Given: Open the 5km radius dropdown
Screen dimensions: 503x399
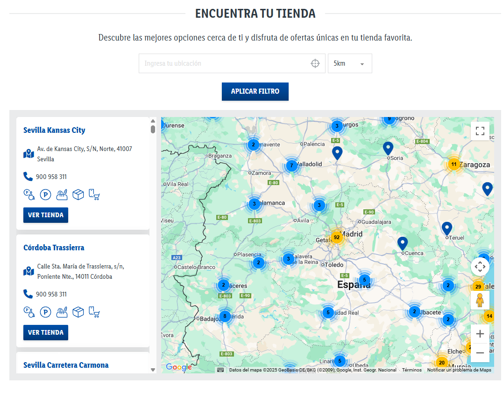Looking at the screenshot, I should (350, 63).
